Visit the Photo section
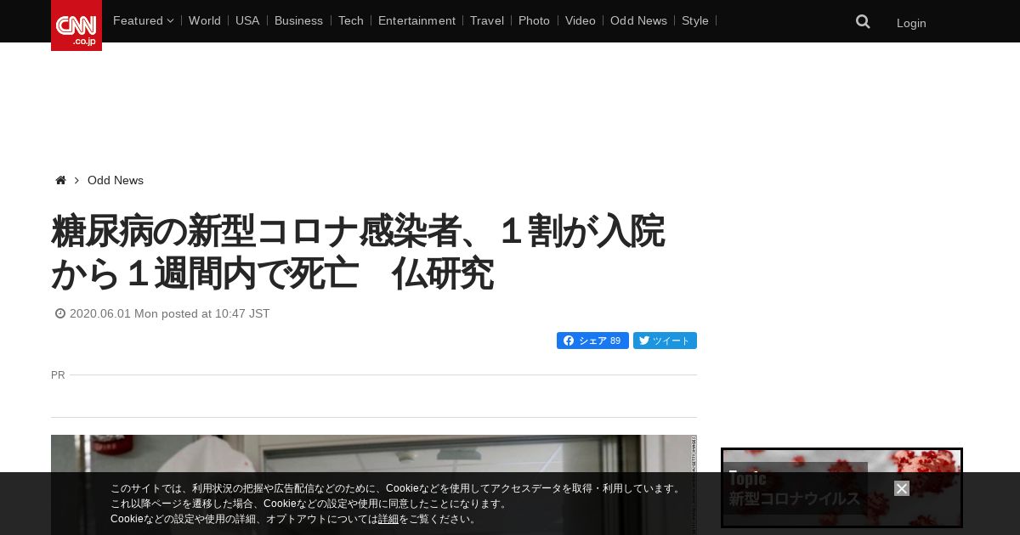 point(534,20)
